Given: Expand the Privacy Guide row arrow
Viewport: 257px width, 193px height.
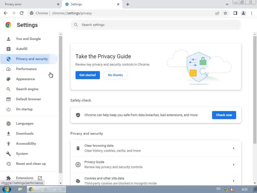Looking at the screenshot, I should [x=234, y=164].
